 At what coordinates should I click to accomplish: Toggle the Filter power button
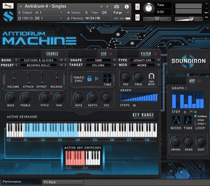pyautogui.click(x=156, y=54)
